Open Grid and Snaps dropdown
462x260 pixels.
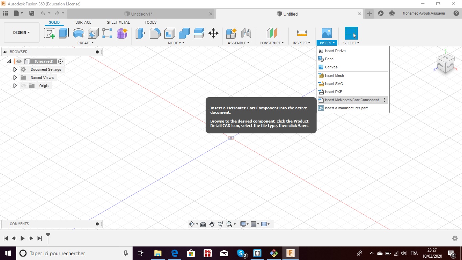[x=255, y=224]
